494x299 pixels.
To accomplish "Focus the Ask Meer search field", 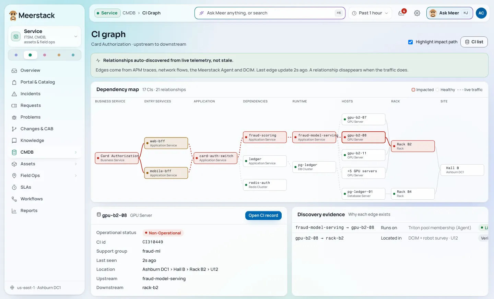I will [x=270, y=13].
